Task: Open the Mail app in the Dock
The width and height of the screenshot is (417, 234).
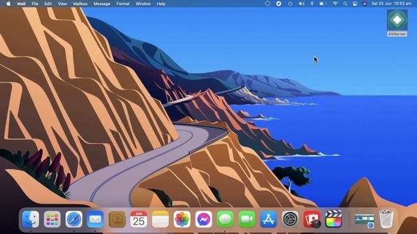Action: point(96,219)
